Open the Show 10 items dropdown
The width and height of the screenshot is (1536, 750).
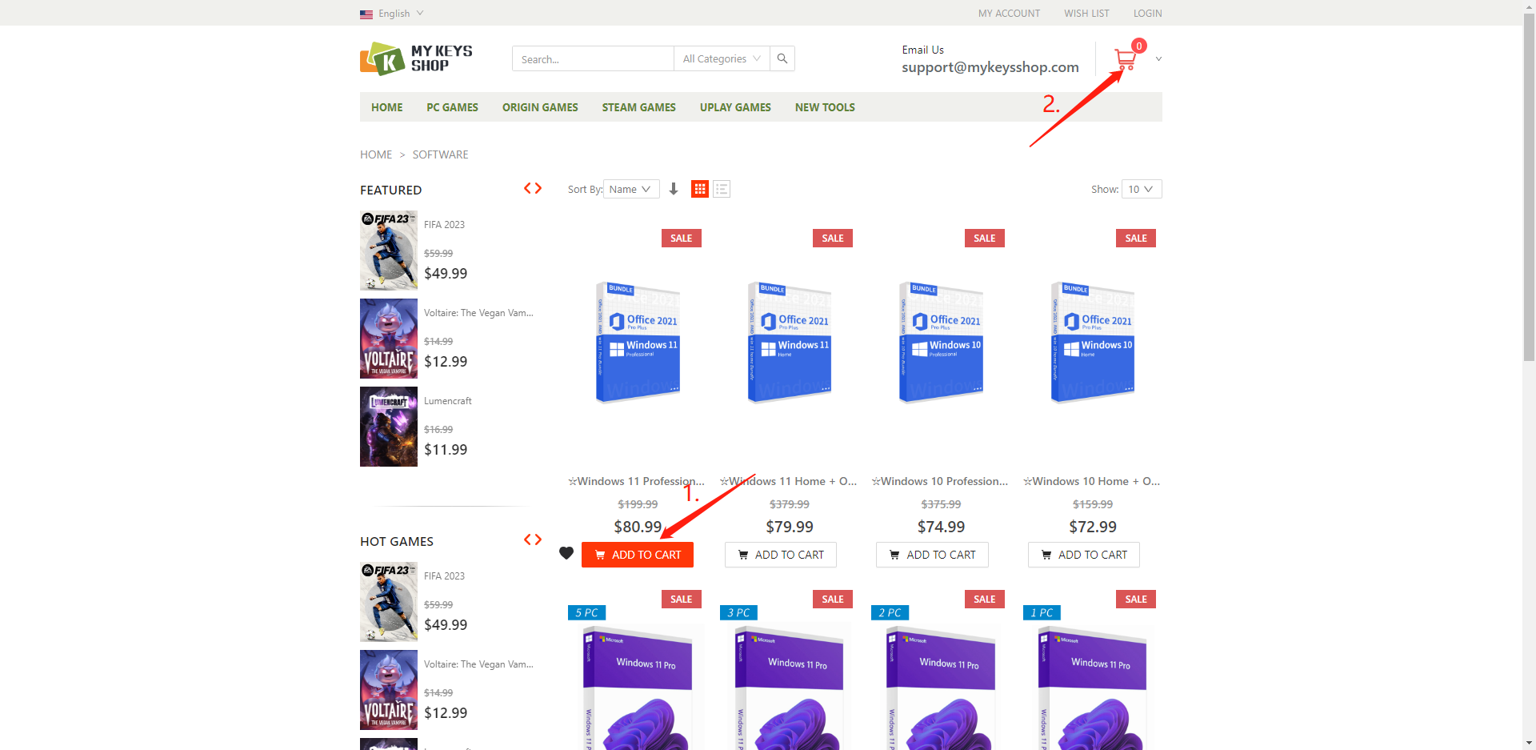(x=1141, y=189)
